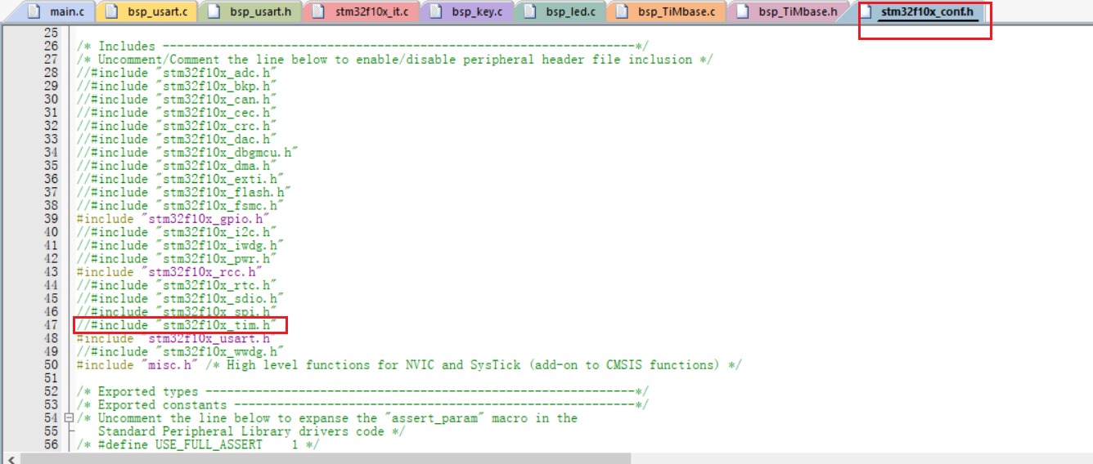
Task: Switch to the bsp_TiMbase.h tab
Action: (789, 12)
